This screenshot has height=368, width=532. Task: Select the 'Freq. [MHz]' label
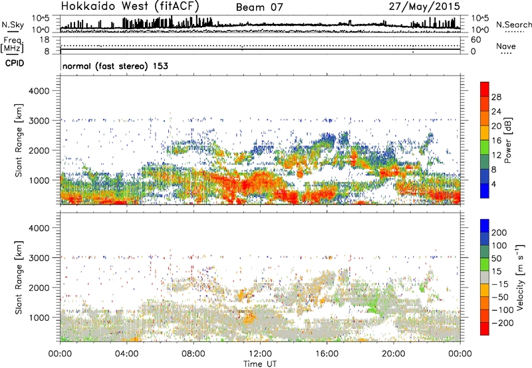tap(13, 45)
